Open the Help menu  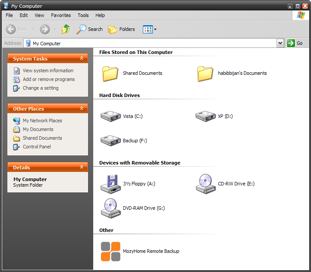coord(100,15)
